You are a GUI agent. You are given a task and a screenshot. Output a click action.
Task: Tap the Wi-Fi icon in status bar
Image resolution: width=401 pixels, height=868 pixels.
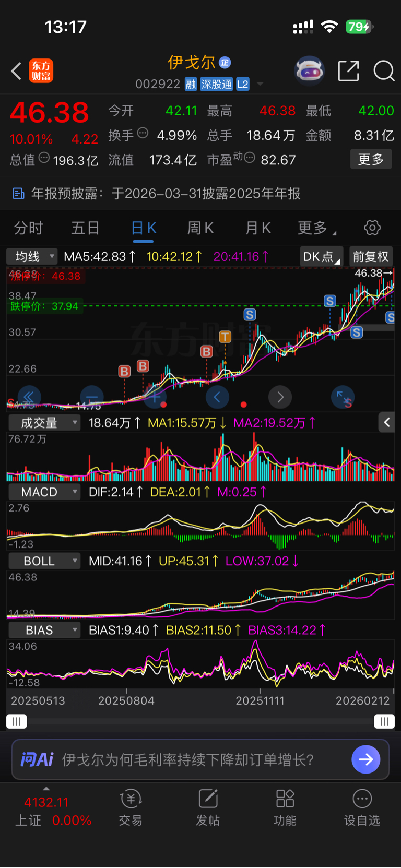[x=329, y=27]
